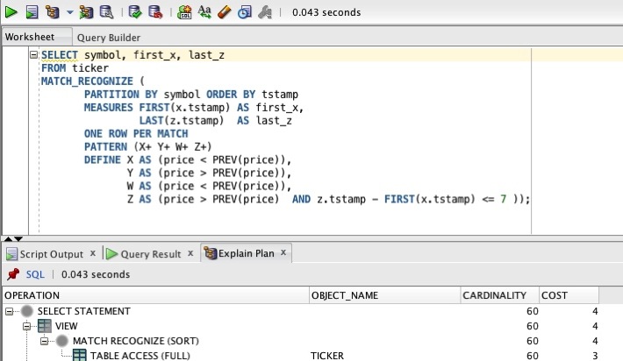Image resolution: width=623 pixels, height=361 pixels.
Task: Click the COST column header
Action: point(569,295)
